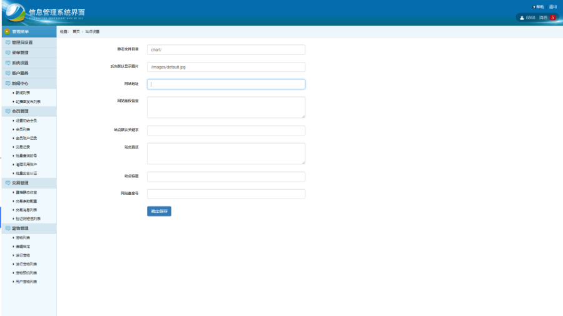Click the icon beside 菜单管理
The height and width of the screenshot is (316, 563).
click(8, 53)
